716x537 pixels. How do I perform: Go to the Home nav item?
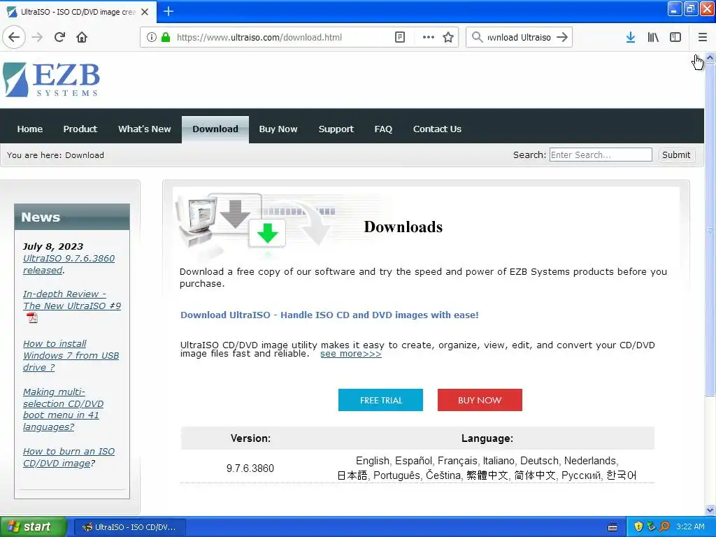click(x=29, y=129)
